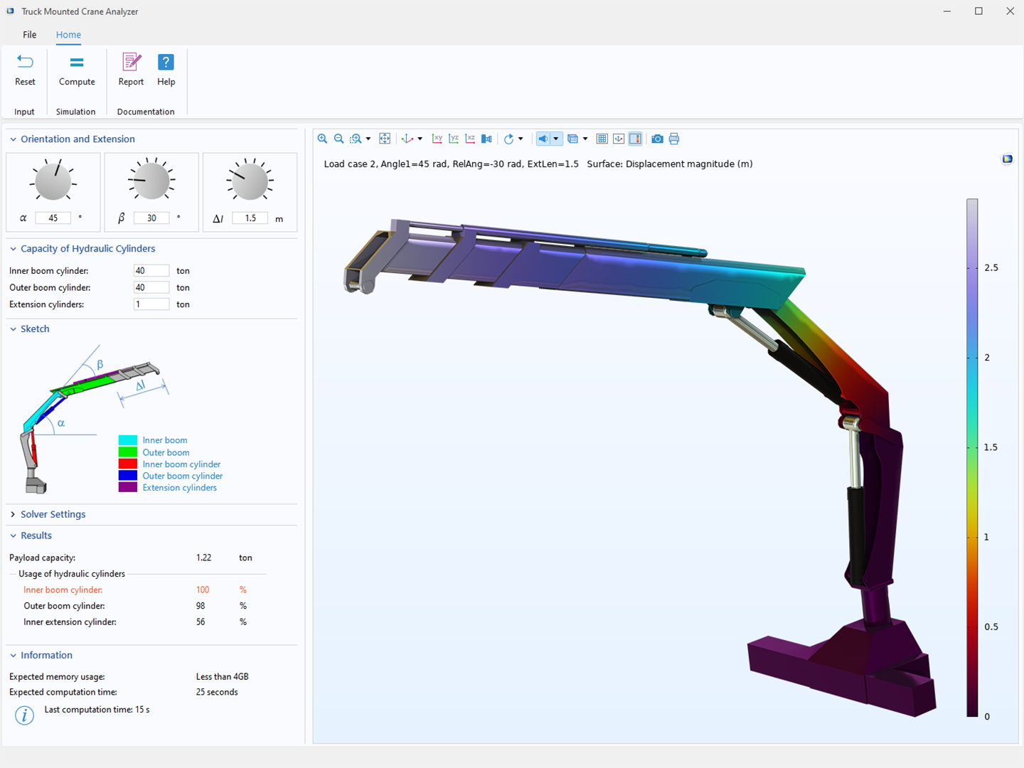This screenshot has width=1024, height=768.
Task: Click the Reset input button
Action: coord(25,70)
